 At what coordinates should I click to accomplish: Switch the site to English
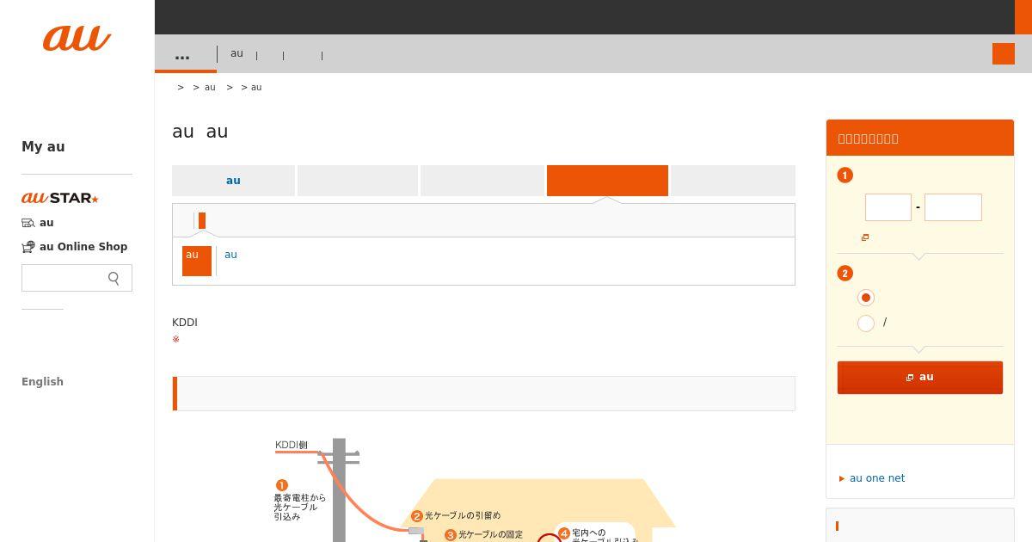pyautogui.click(x=42, y=382)
